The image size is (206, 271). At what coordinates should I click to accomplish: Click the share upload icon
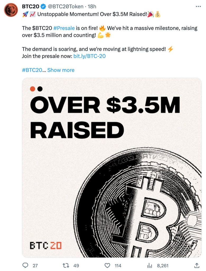tap(197, 265)
